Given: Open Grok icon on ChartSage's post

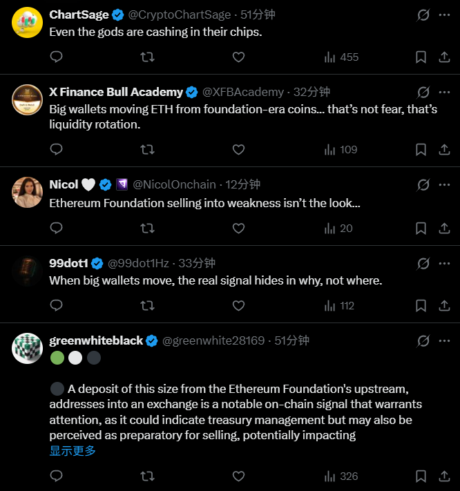Looking at the screenshot, I should (x=423, y=14).
